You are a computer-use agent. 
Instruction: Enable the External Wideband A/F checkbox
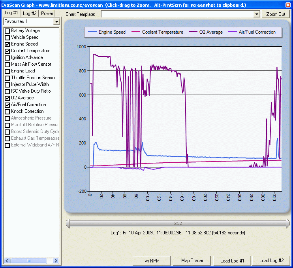(x=7, y=145)
